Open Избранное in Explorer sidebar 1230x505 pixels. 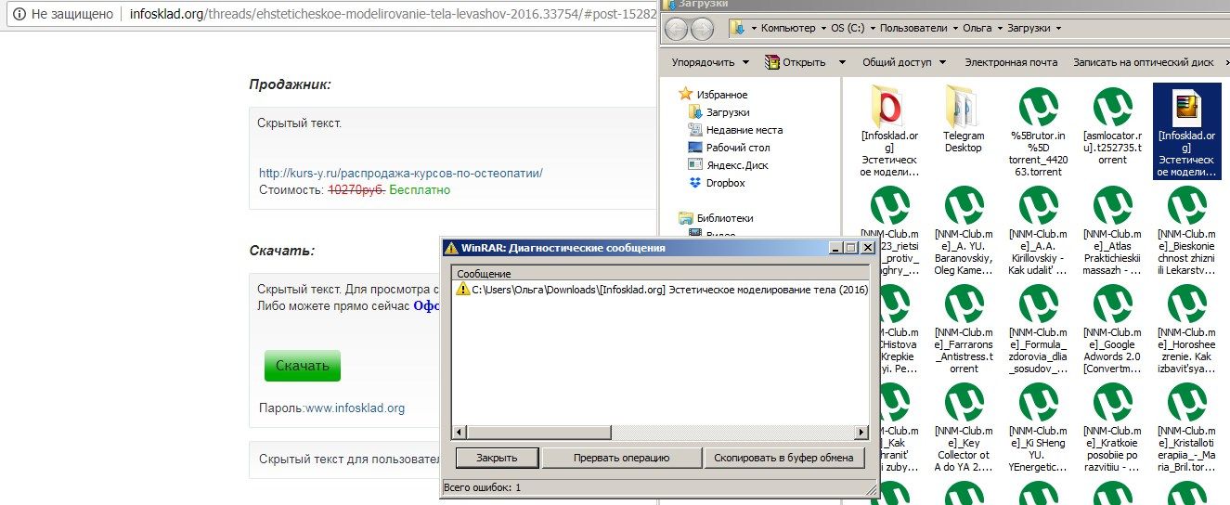[712, 95]
